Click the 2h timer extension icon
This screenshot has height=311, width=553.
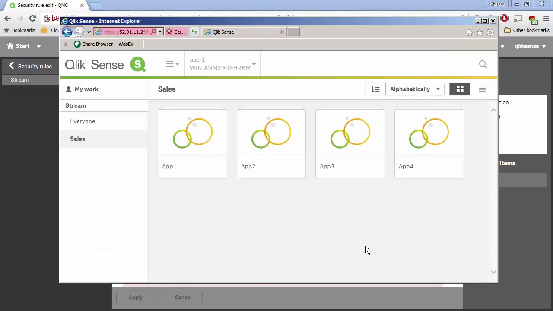click(x=533, y=19)
